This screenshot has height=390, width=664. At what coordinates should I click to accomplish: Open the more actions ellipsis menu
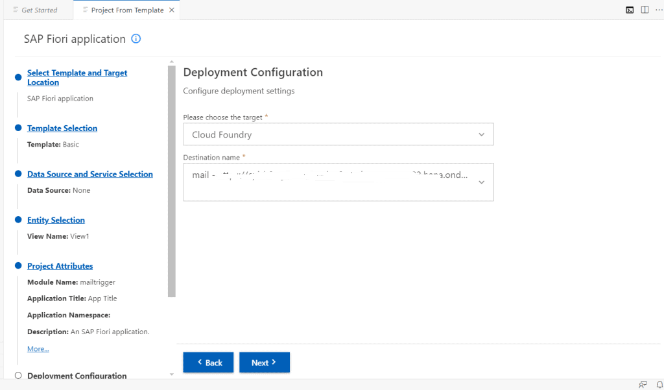coord(659,10)
